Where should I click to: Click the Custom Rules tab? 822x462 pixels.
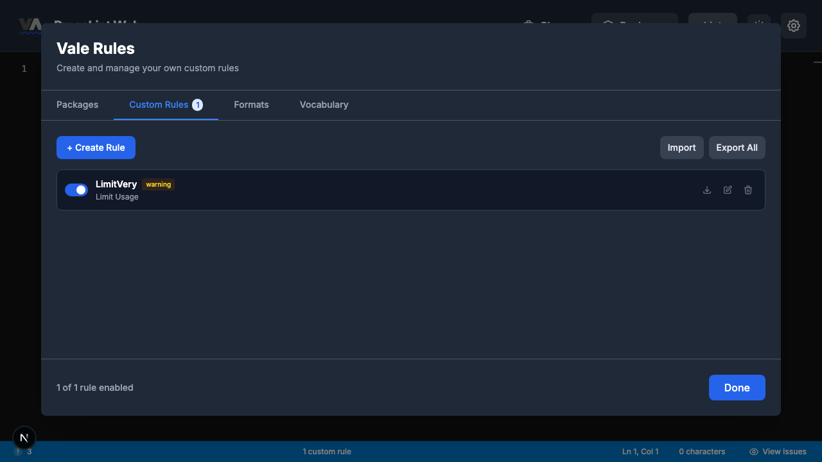click(159, 105)
